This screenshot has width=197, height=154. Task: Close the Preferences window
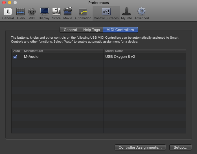4,3
